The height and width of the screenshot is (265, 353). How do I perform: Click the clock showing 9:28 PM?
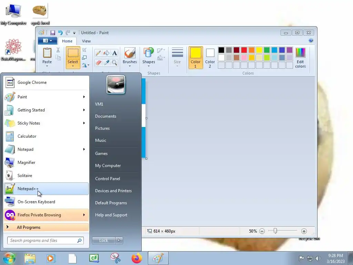(x=335, y=256)
